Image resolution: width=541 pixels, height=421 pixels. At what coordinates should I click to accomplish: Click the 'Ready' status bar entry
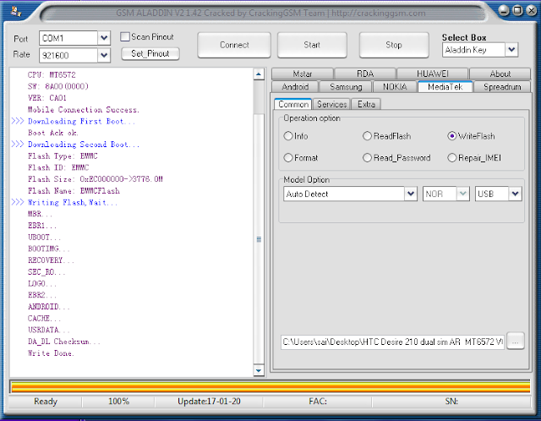click(45, 402)
